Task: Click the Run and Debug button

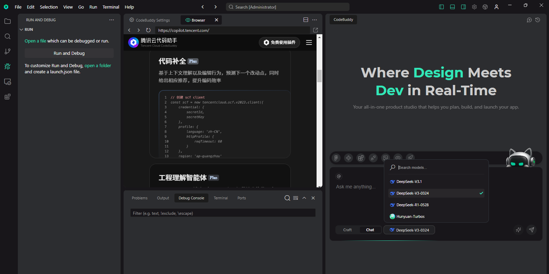Action: 69,53
